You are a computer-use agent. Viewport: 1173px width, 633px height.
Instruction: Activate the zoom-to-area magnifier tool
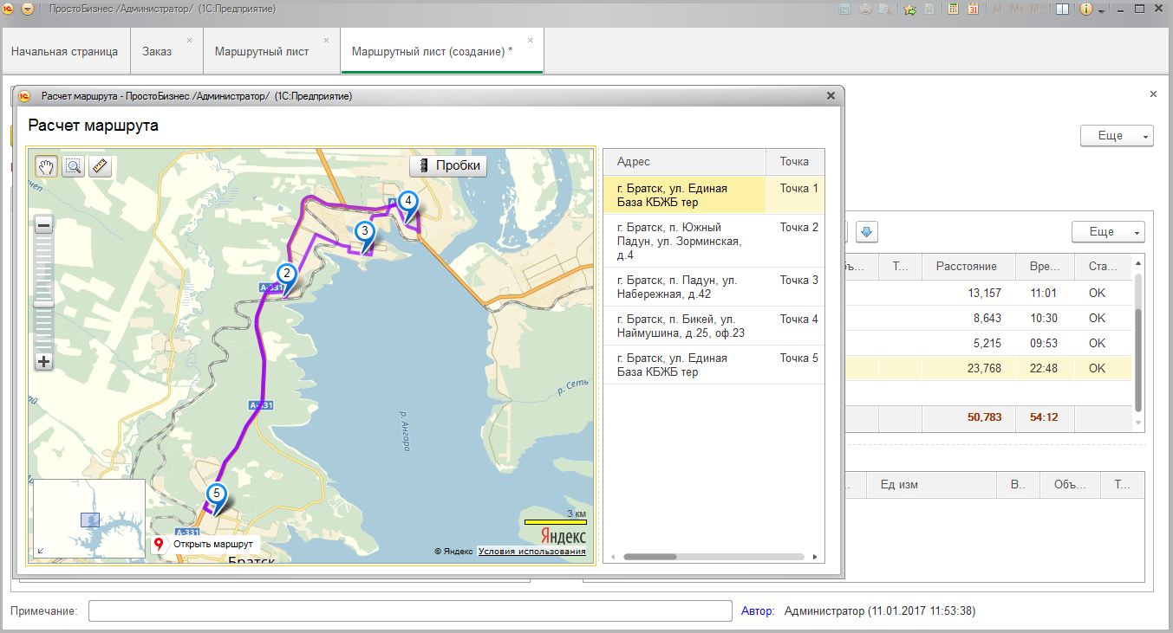(x=73, y=166)
